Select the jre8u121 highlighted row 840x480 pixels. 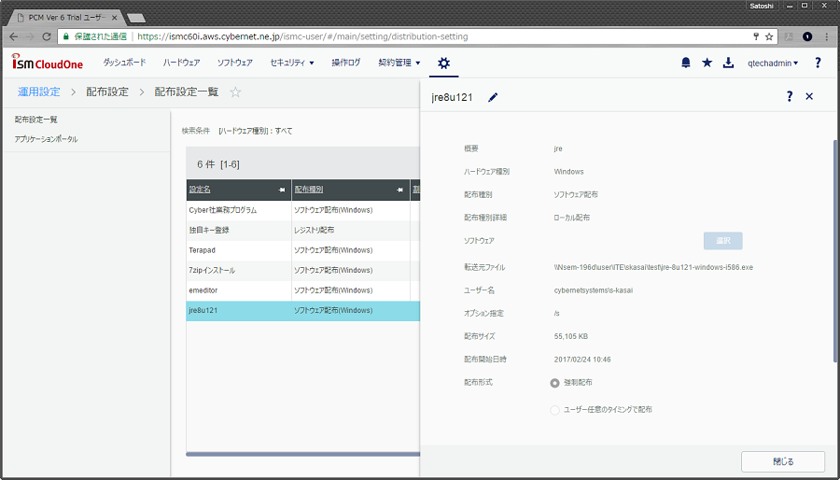tap(303, 311)
